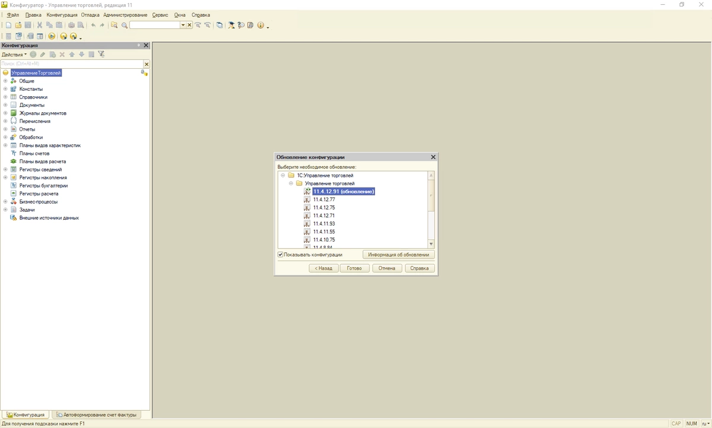Close the Обновление конфигурации dialog
This screenshot has height=428, width=712.
[433, 157]
